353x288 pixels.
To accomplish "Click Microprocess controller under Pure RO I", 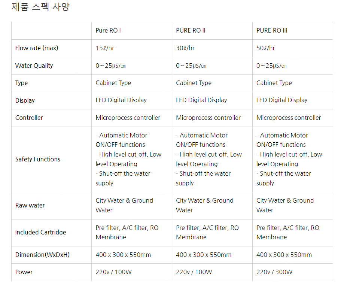I will point(128,118).
